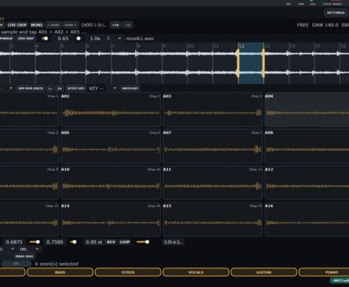This screenshot has width=349, height=287.
Task: Toggle ZERO SNAP option
Action: 26,38
